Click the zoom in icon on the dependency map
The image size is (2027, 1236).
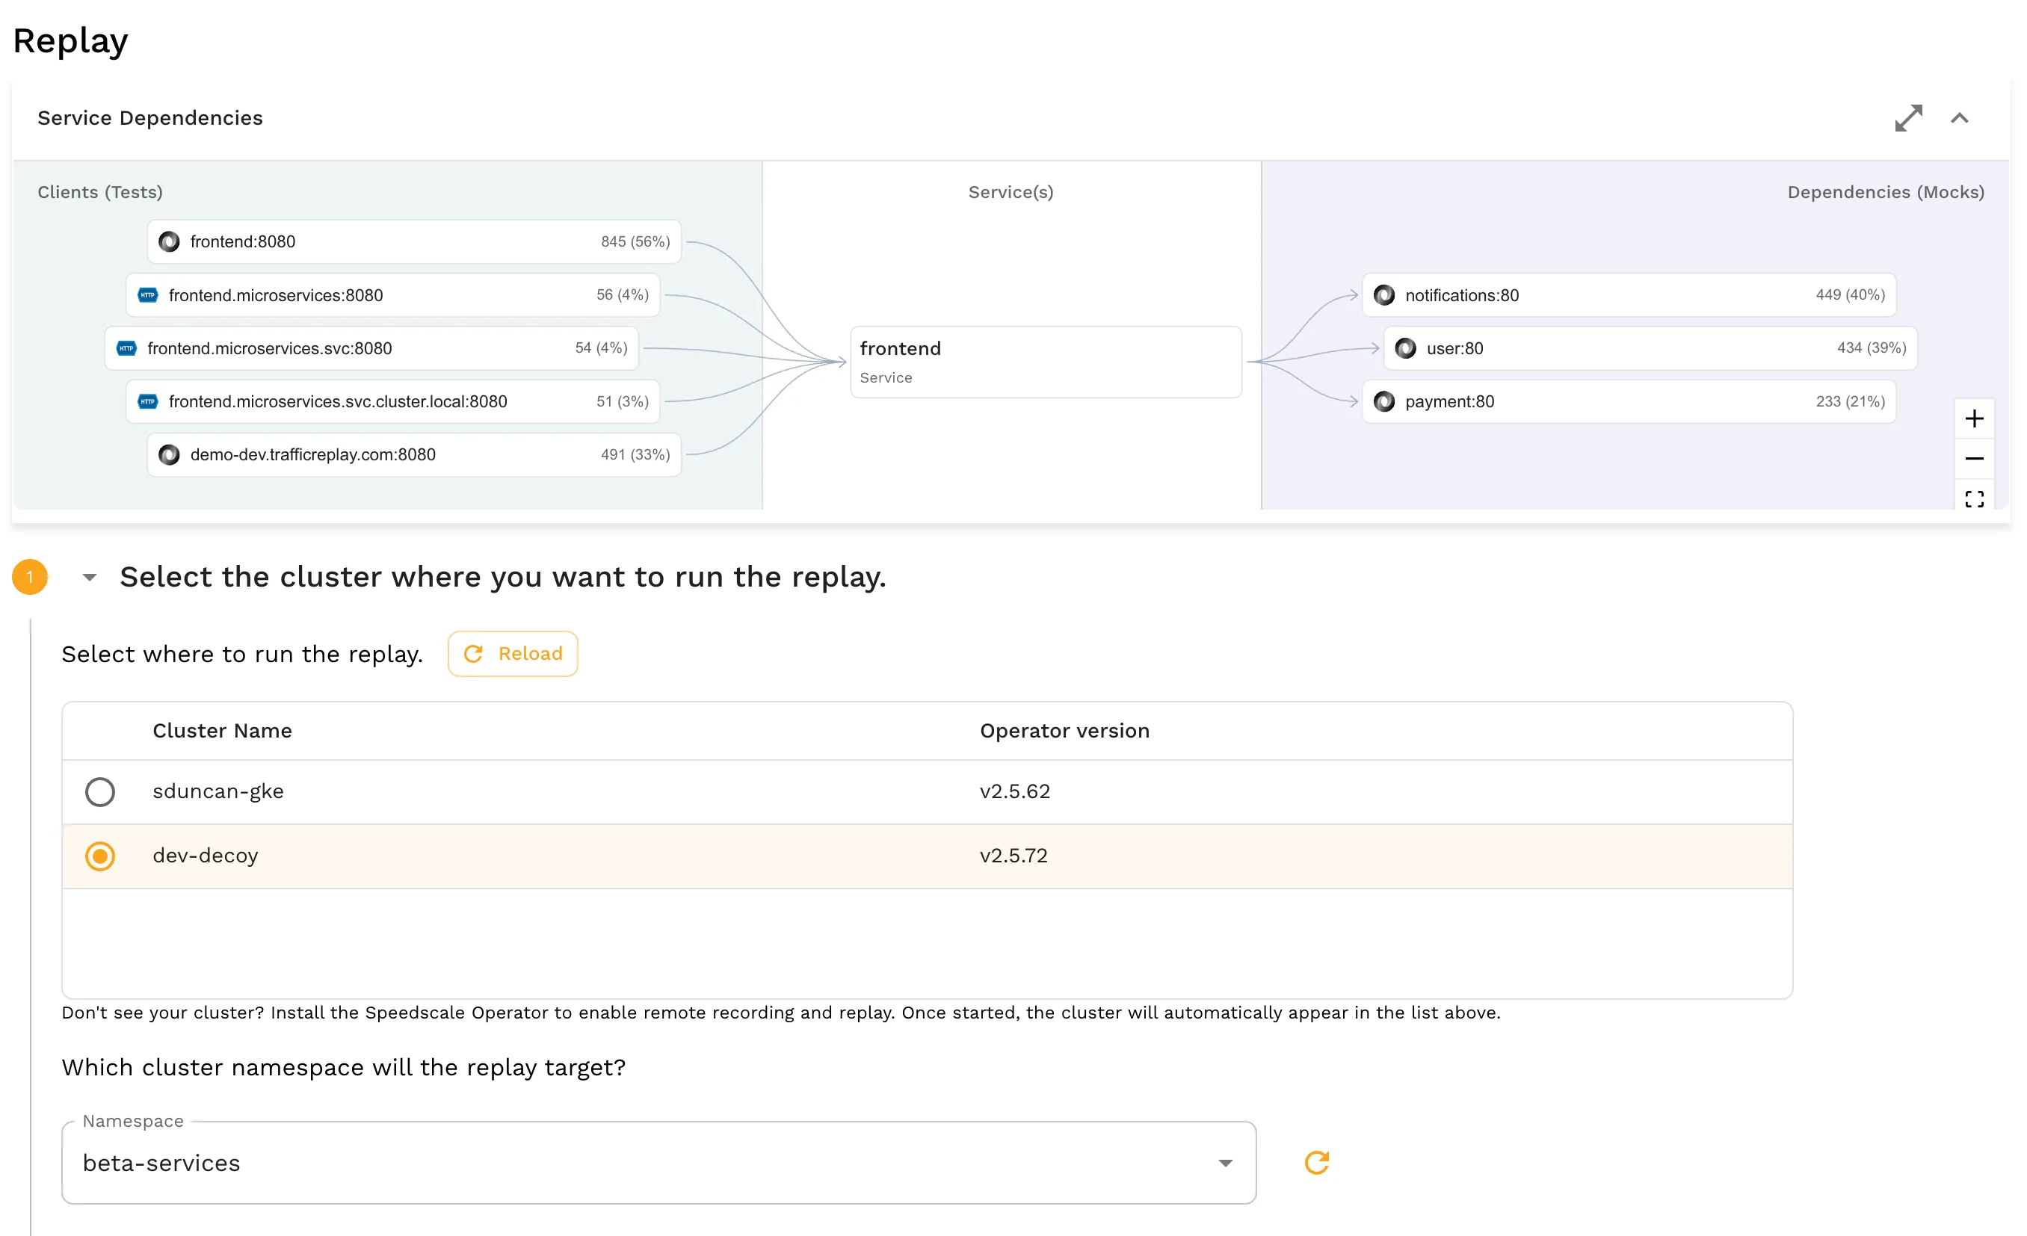click(x=1975, y=418)
